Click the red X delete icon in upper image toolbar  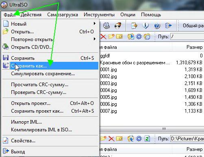[103, 37]
